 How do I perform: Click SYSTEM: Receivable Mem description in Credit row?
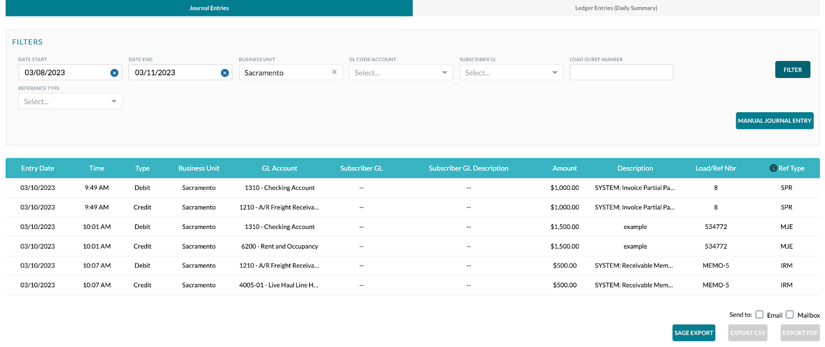coord(634,285)
